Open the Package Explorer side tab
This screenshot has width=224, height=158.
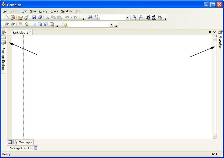[3, 58]
